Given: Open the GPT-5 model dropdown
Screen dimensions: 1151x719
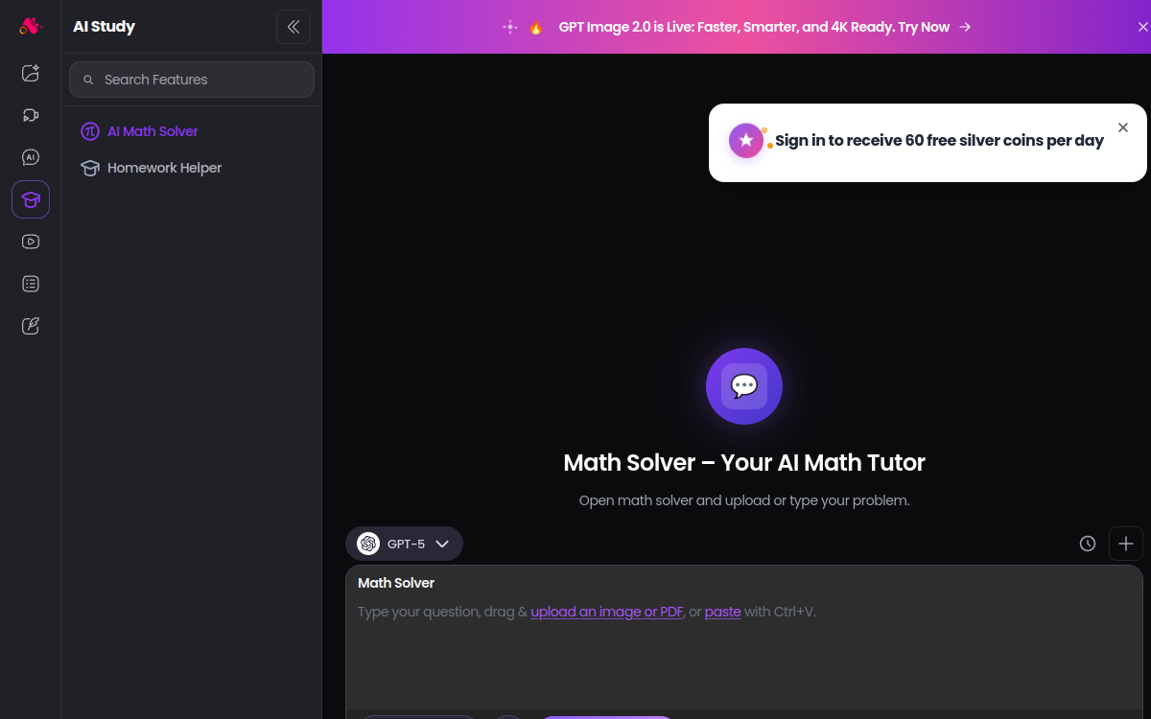Looking at the screenshot, I should 404,544.
